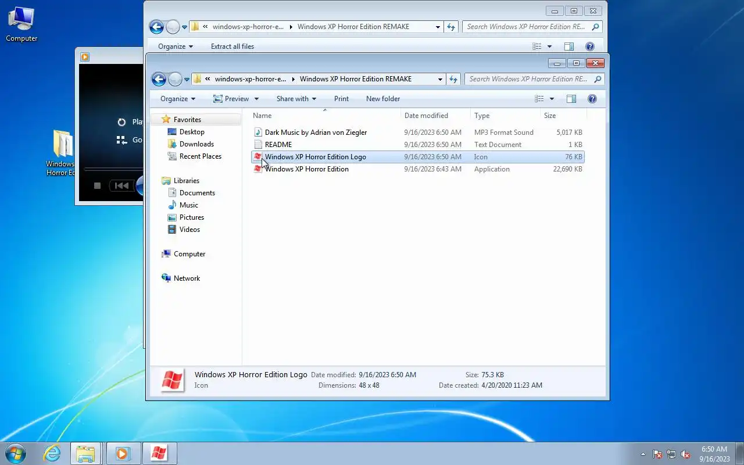Viewport: 744px width, 465px height.
Task: Click the muted volume tray icon
Action: 685,454
